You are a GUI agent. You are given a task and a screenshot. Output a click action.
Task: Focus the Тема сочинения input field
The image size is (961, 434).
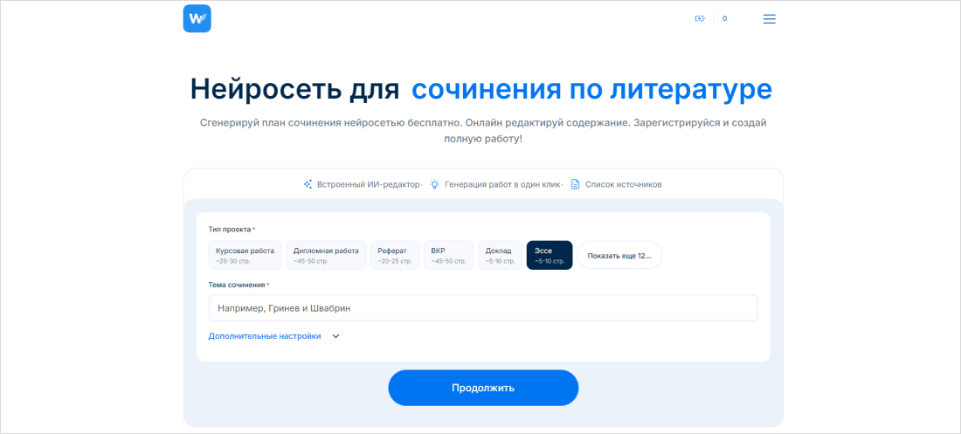tap(483, 308)
